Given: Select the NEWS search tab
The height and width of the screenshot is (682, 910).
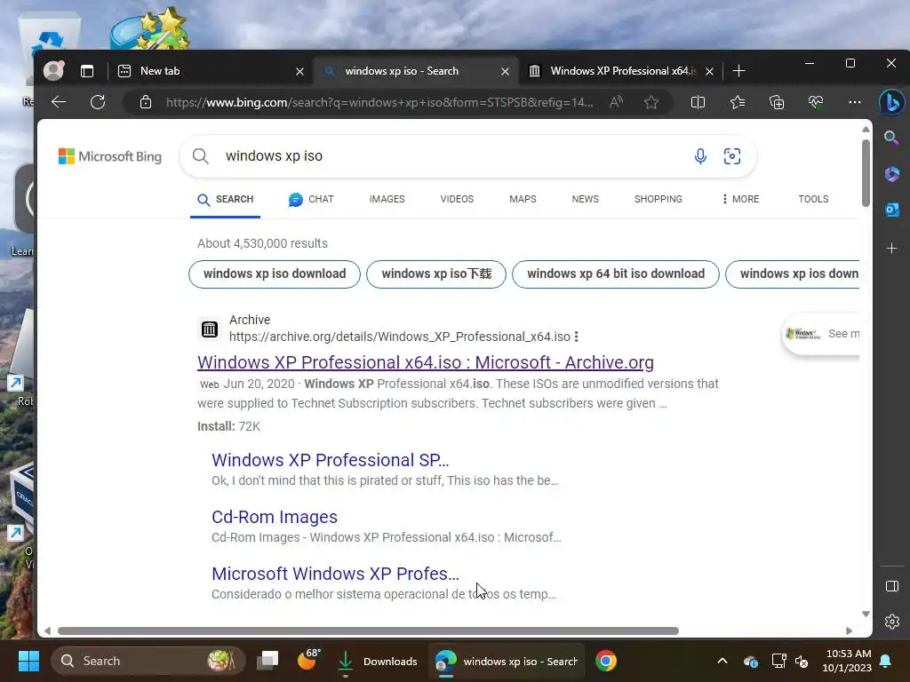Looking at the screenshot, I should [585, 199].
